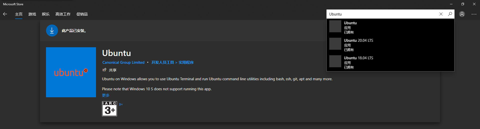Screen dimensions: 480x129
Task: Click the IARC 3+ rating badge
Action: click(109, 109)
